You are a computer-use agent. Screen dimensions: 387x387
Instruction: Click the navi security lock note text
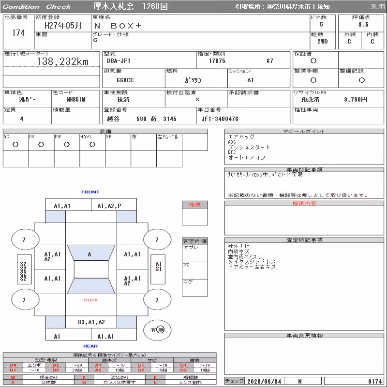point(265,175)
